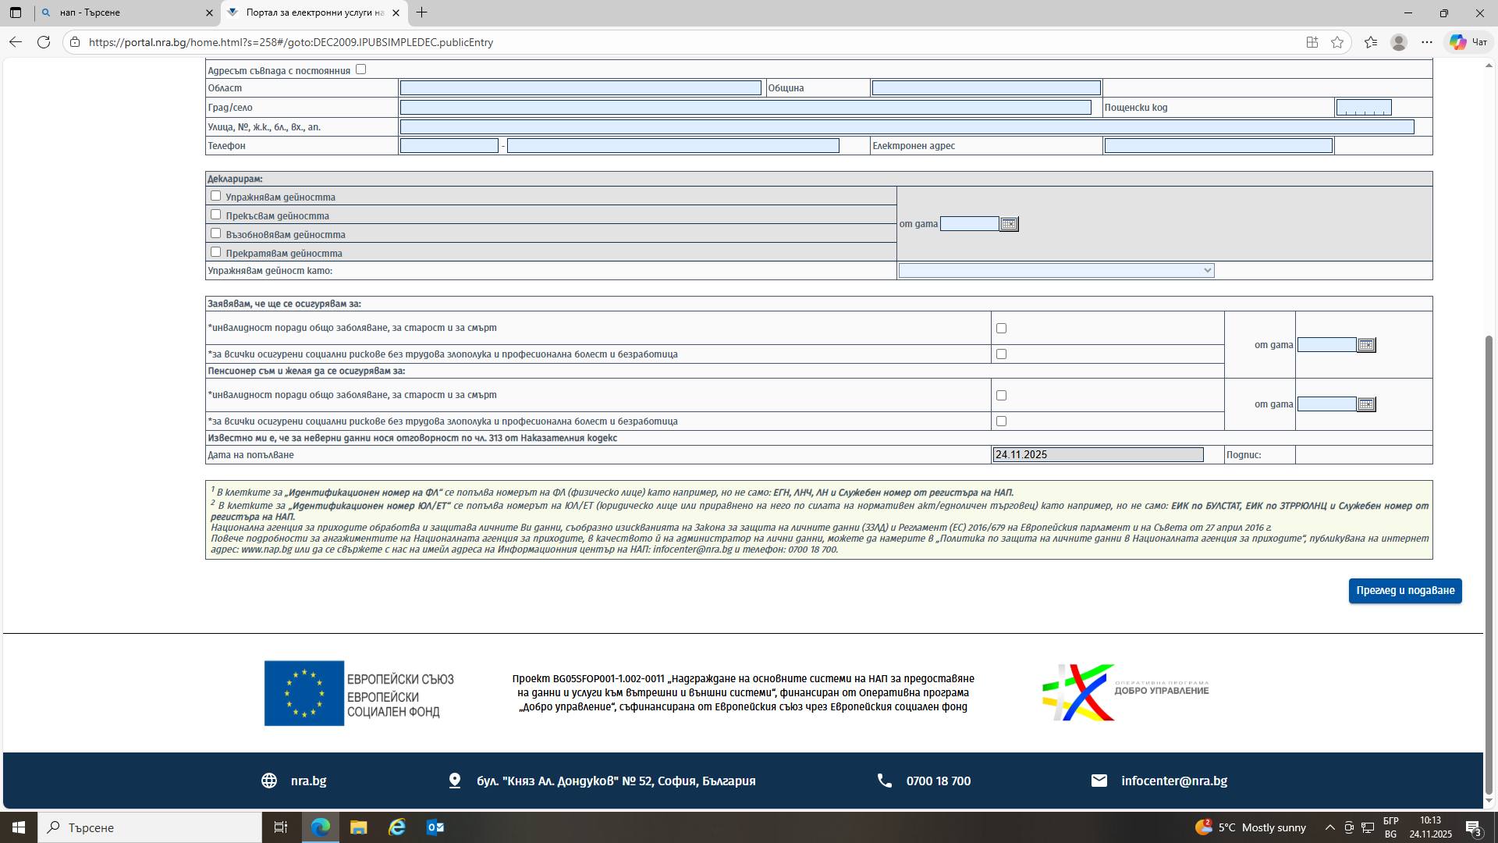Viewport: 1498px width, 843px height.
Task: Open calendar picker for Пенсионер insurance start date
Action: coord(1366,404)
